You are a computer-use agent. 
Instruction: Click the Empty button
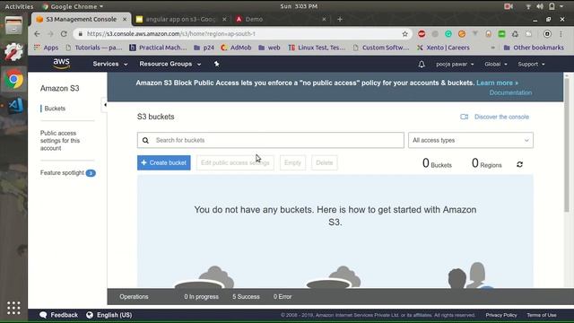coord(292,162)
